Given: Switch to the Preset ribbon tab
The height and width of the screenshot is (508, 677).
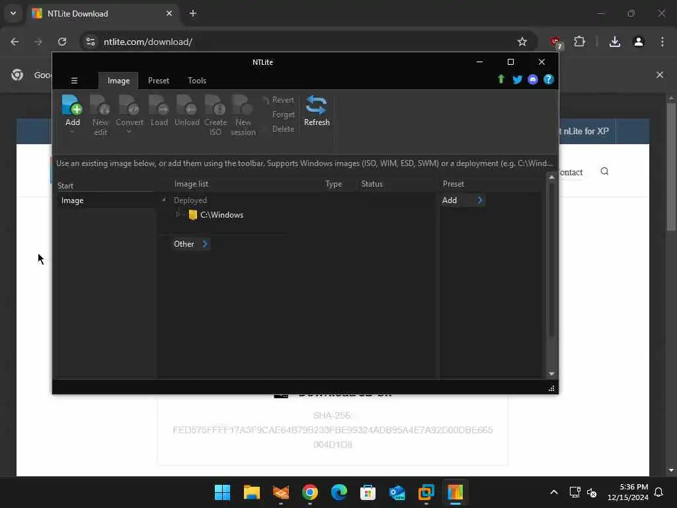Looking at the screenshot, I should [159, 81].
